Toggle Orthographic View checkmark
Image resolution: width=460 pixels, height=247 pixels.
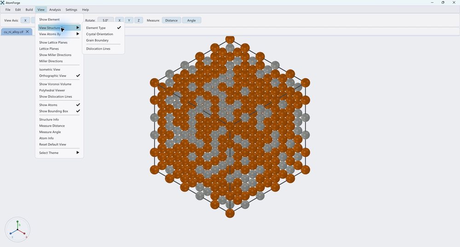[x=59, y=76]
